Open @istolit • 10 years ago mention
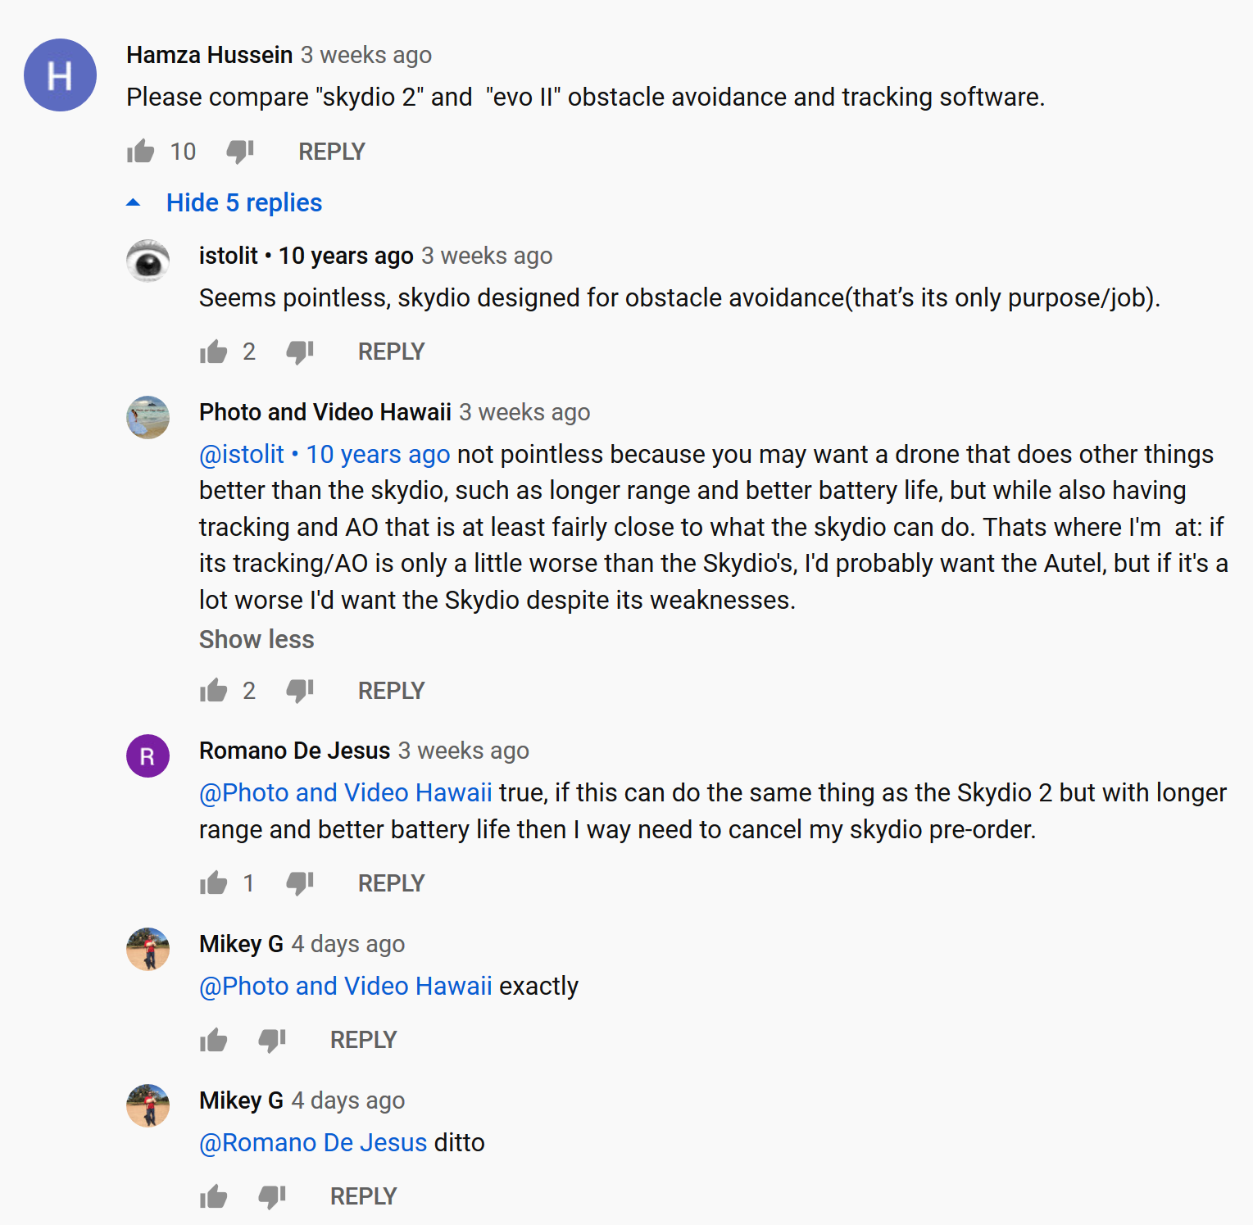This screenshot has height=1225, width=1253. click(x=325, y=454)
